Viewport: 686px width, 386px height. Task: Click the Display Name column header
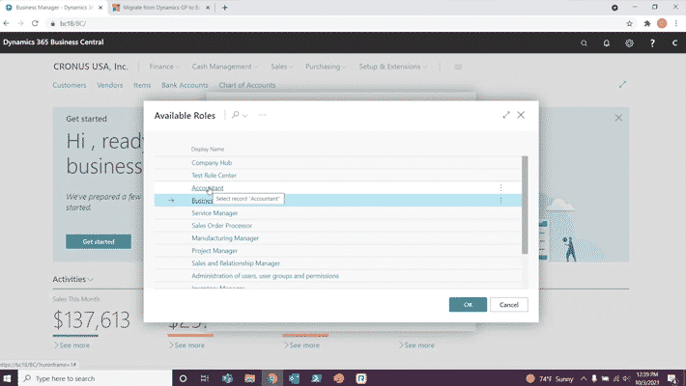(208, 149)
